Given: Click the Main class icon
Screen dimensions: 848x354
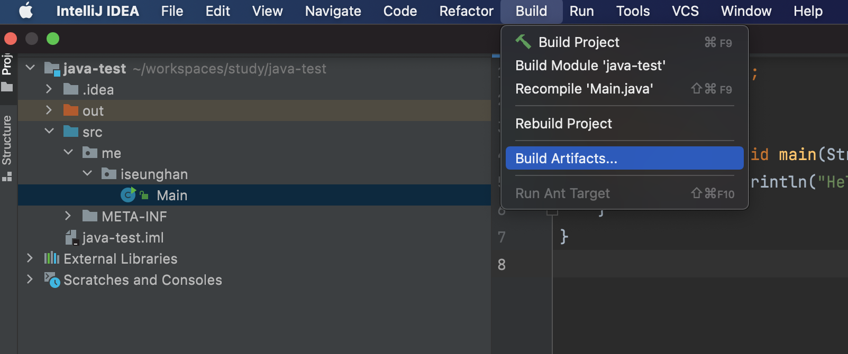Looking at the screenshot, I should tap(129, 195).
